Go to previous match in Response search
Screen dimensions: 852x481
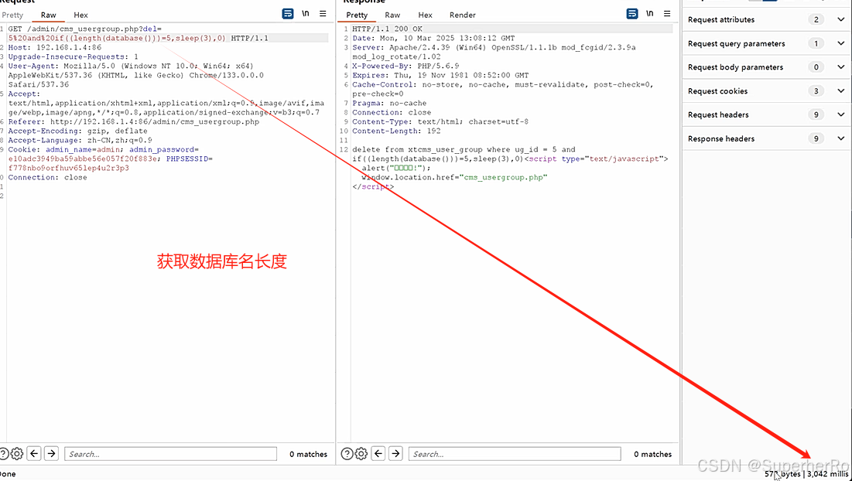point(378,453)
